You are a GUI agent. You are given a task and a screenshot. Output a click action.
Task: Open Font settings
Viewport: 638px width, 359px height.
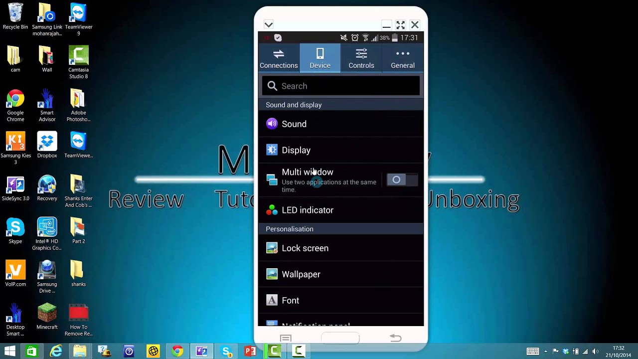(x=341, y=300)
